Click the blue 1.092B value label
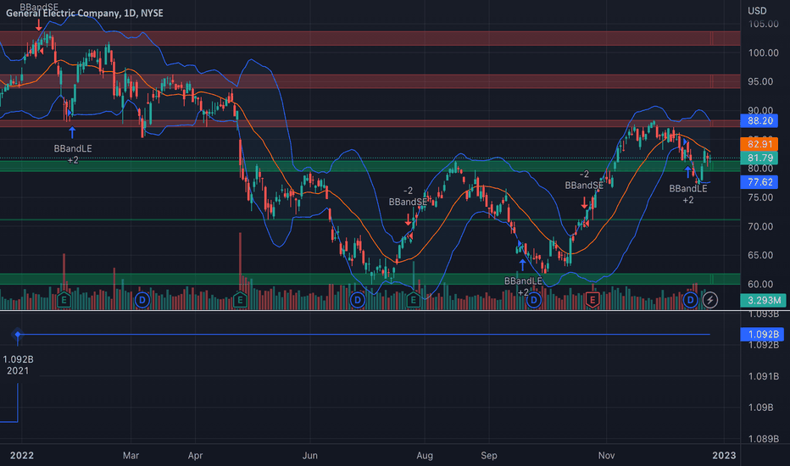The image size is (790, 466). [x=762, y=334]
